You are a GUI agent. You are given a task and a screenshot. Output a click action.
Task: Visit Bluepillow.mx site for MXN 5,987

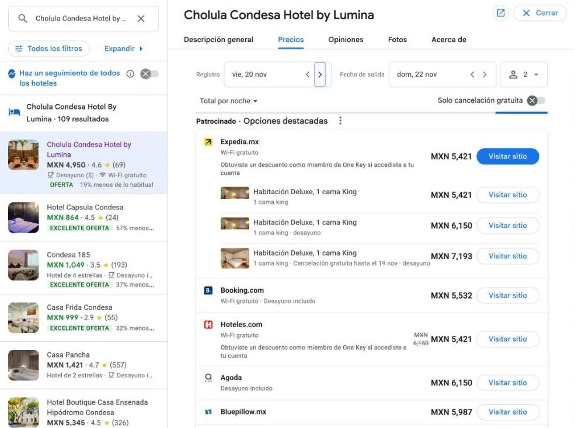click(x=507, y=412)
